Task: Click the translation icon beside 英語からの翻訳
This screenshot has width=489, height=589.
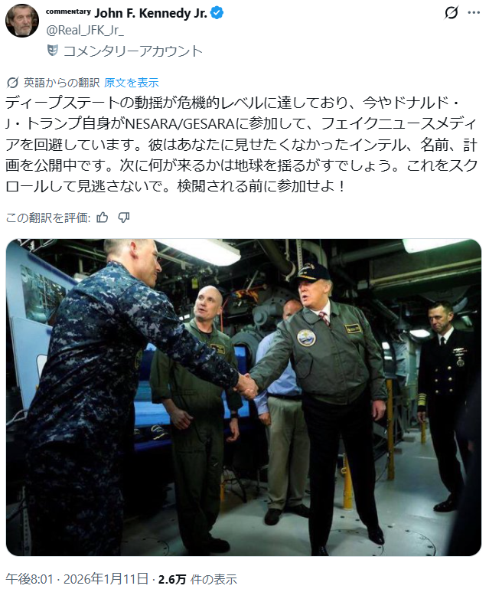Action: click(13, 83)
